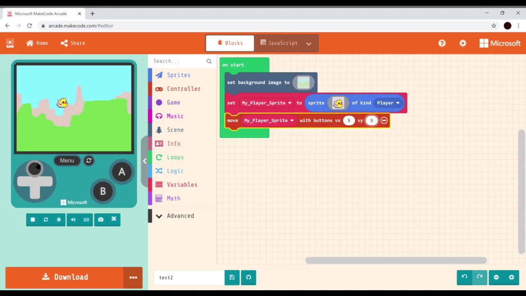Open the background image picker thumbnail
Viewport: 526px width, 296px height.
pyautogui.click(x=303, y=83)
